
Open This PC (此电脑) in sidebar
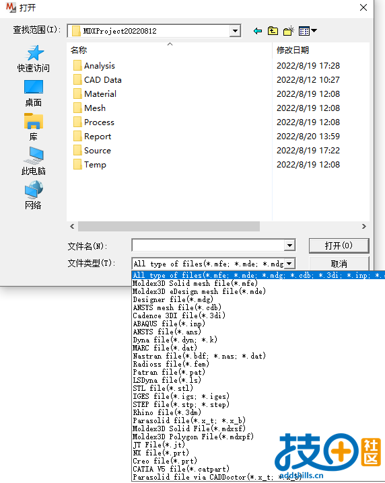click(x=34, y=161)
